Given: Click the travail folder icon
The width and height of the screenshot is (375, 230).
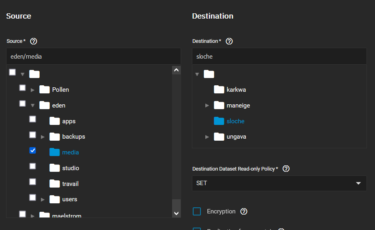Looking at the screenshot, I should [x=55, y=184].
